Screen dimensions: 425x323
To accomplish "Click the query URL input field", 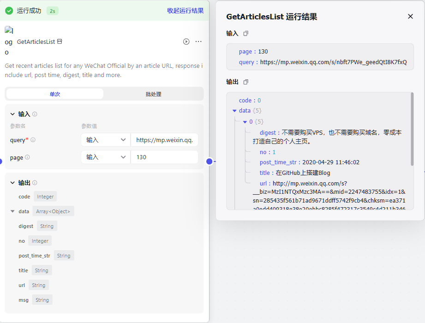I will 165,140.
